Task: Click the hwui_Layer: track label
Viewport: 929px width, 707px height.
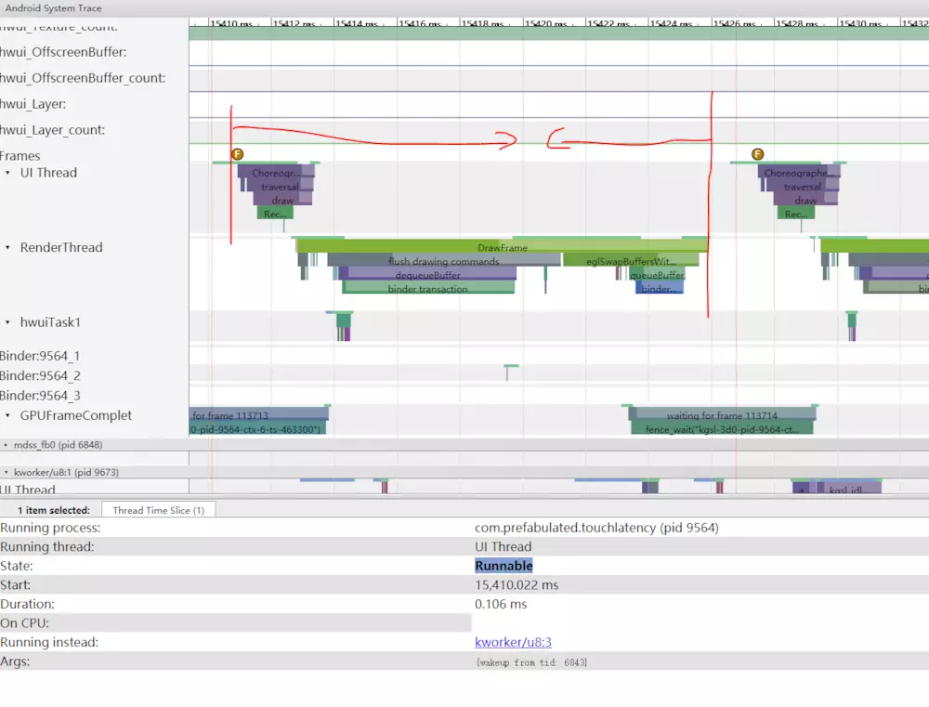Action: click(x=33, y=104)
